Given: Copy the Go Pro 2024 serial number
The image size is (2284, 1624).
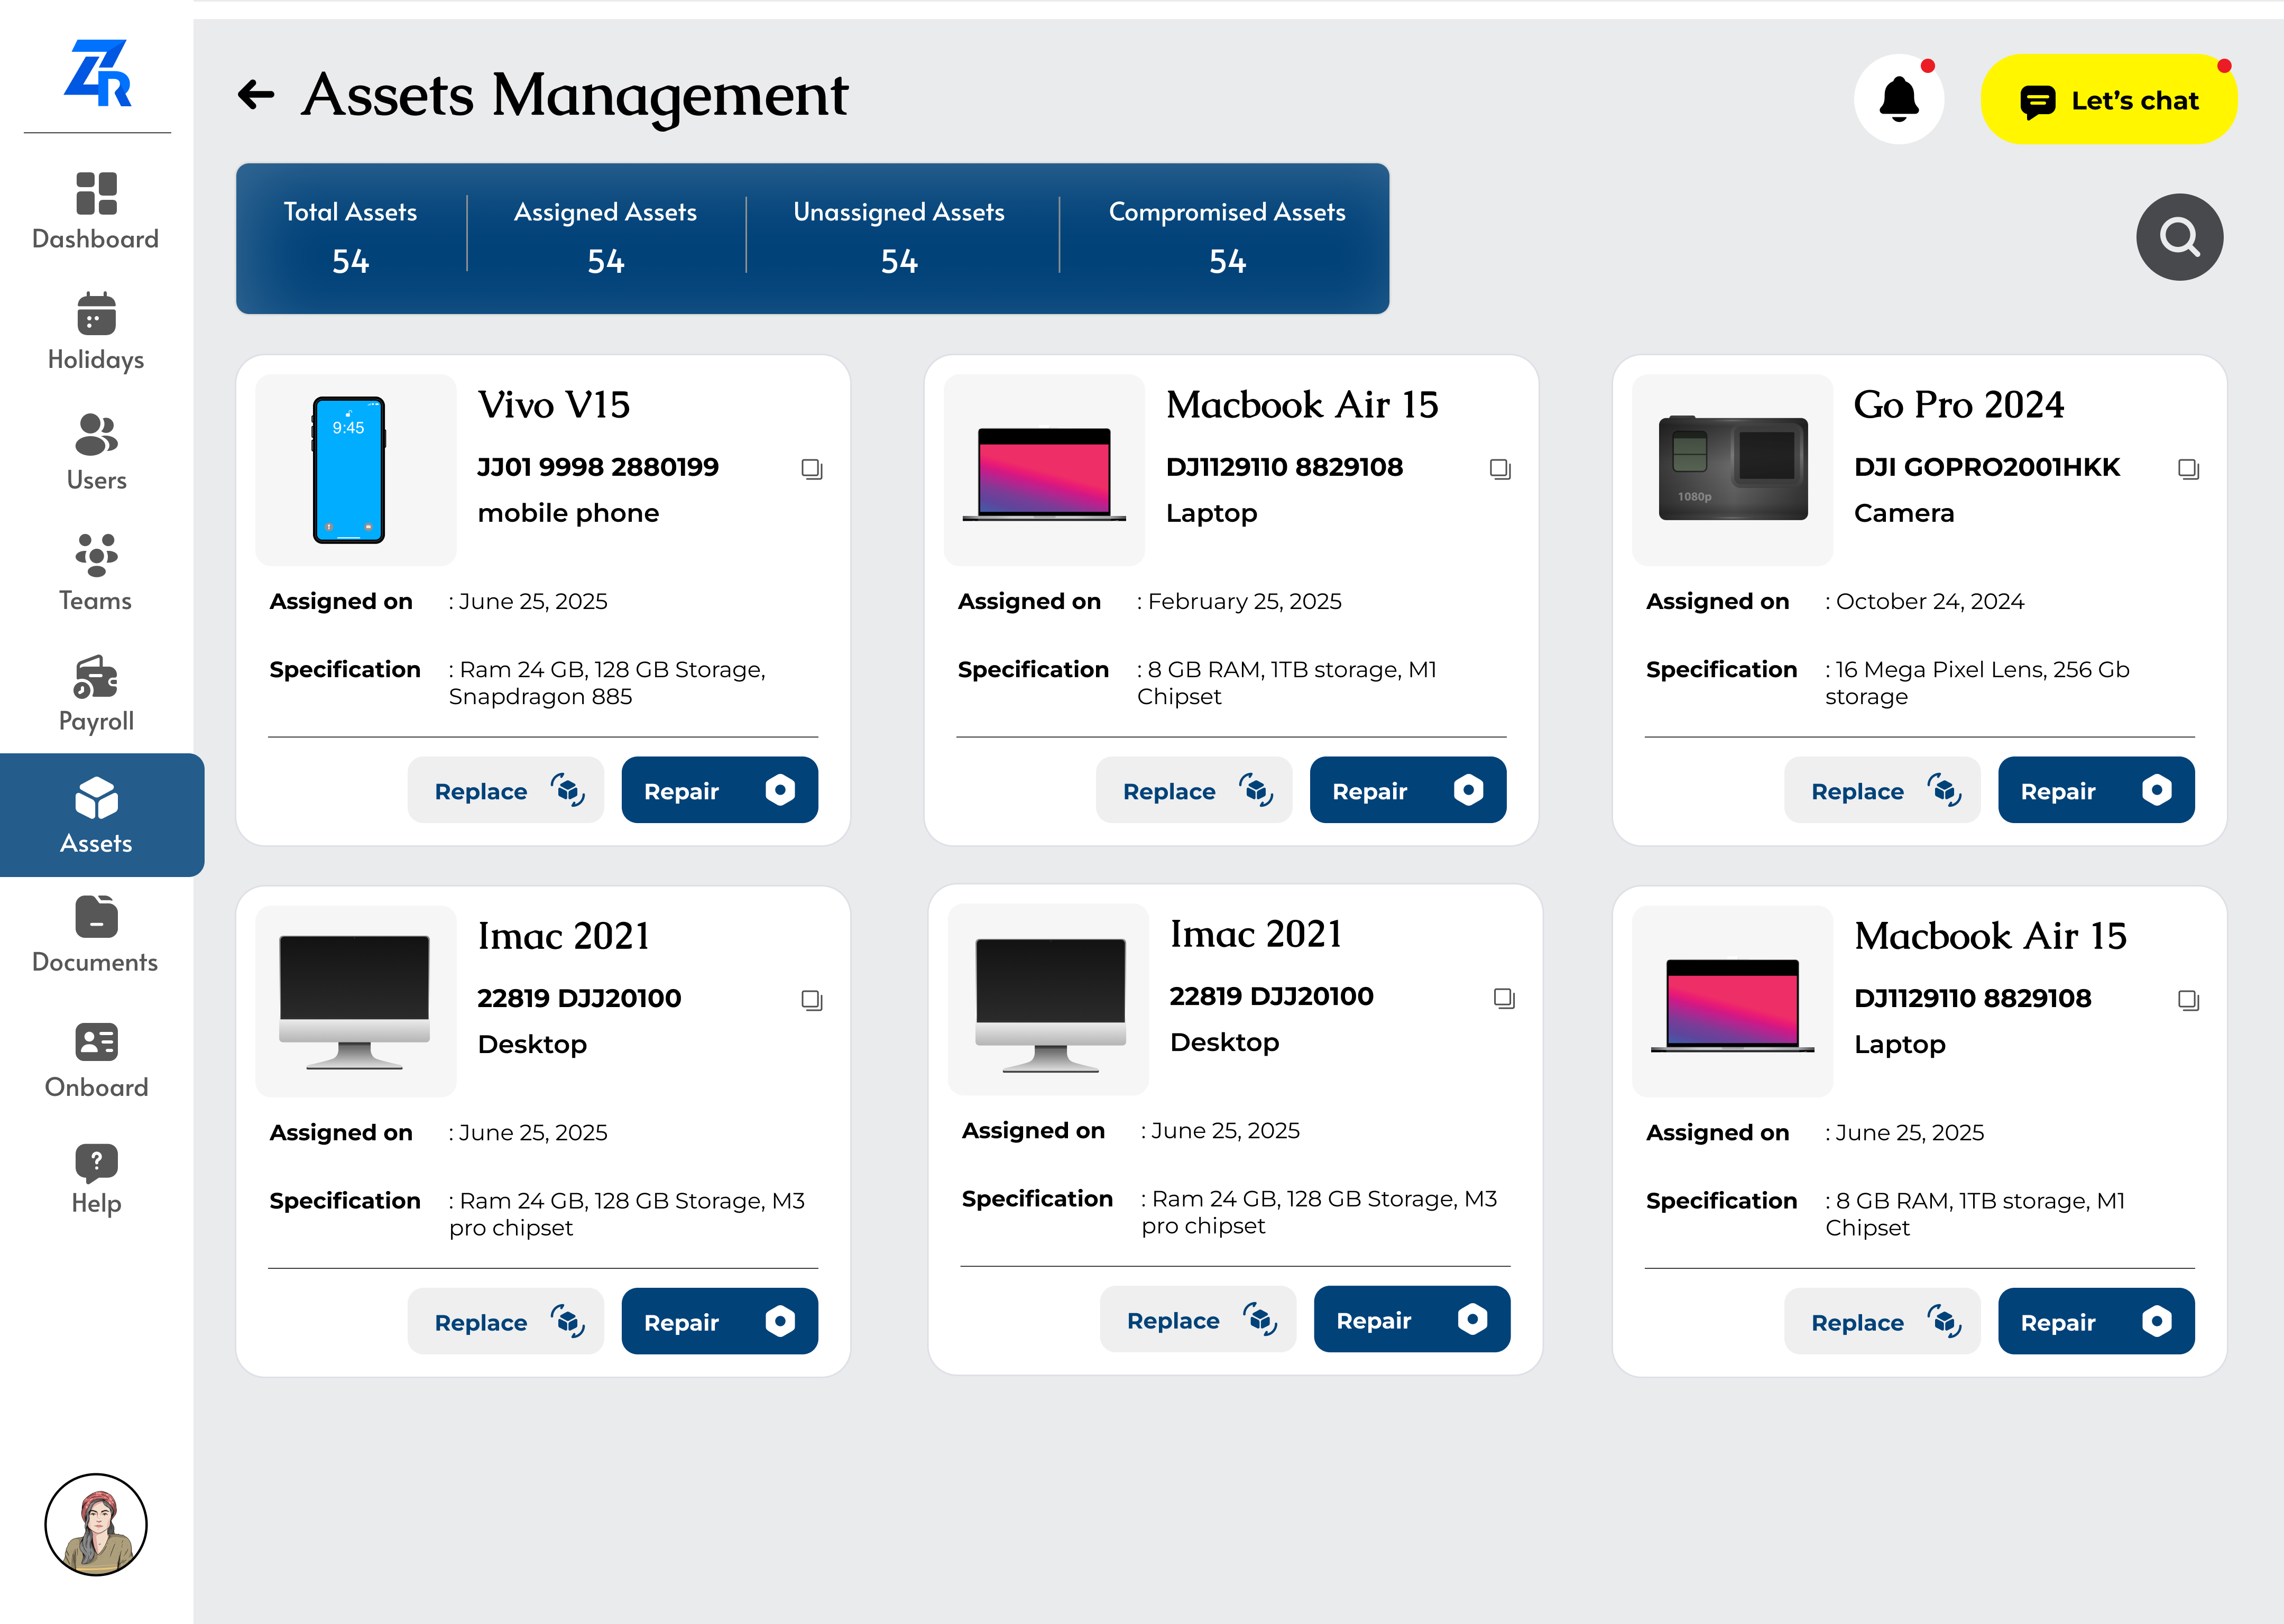Looking at the screenshot, I should [x=2188, y=468].
